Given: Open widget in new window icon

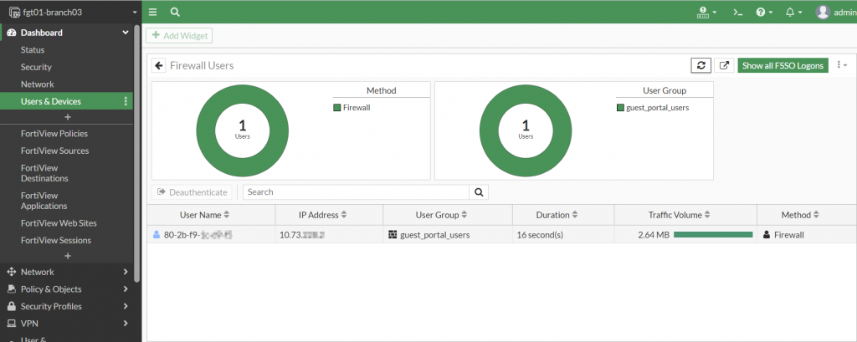Looking at the screenshot, I should (x=724, y=65).
